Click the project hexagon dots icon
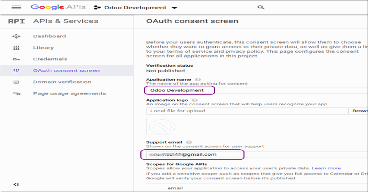The image size is (368, 192). tap(97, 7)
